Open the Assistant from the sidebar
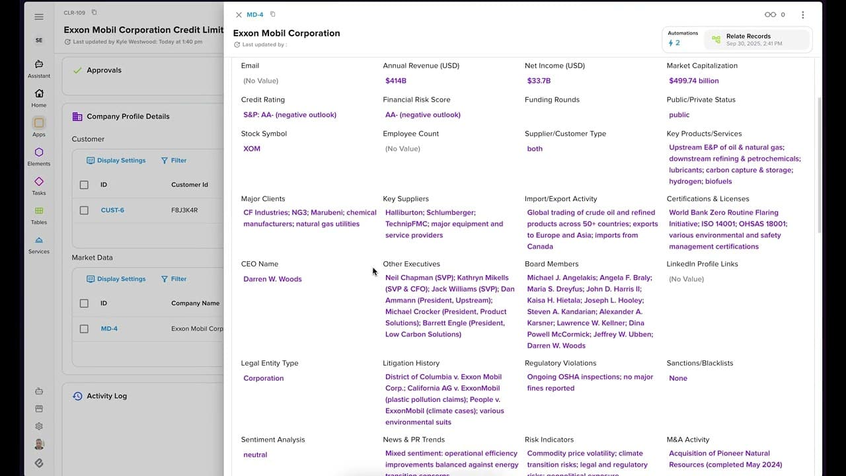This screenshot has height=476, width=846. pos(39,65)
